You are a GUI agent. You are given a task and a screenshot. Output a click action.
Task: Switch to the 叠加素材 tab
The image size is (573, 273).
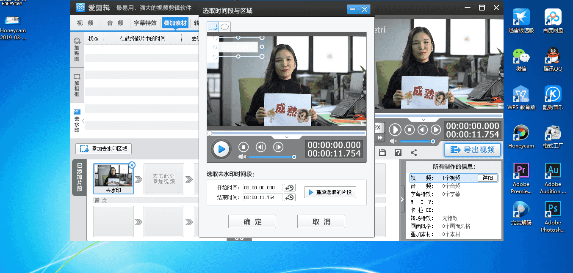coord(175,23)
